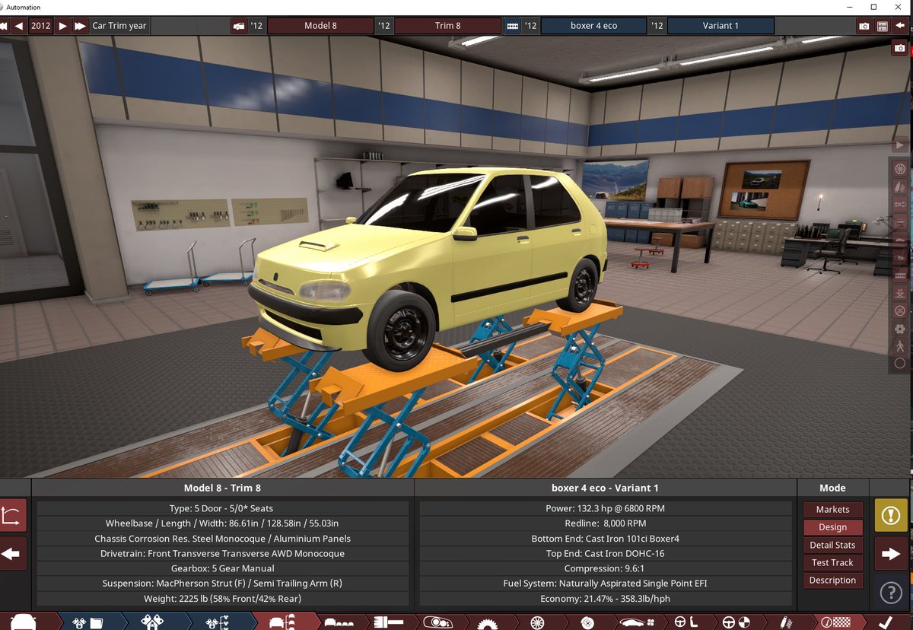Click the car model icon beside Model 8

tap(239, 26)
